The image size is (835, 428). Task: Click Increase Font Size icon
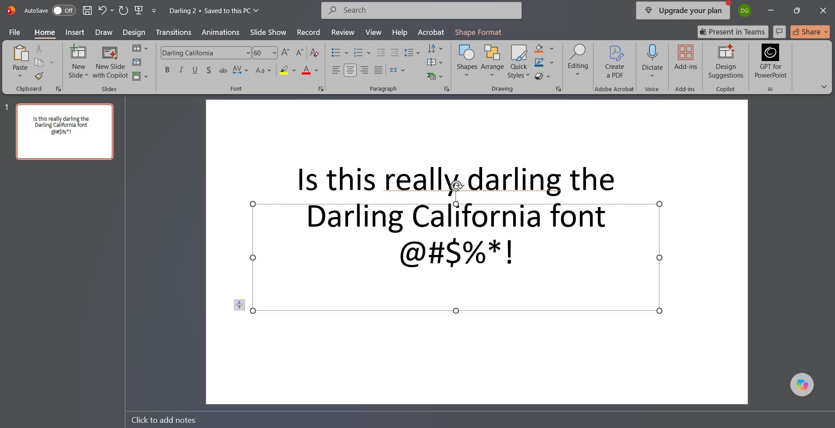pos(286,53)
